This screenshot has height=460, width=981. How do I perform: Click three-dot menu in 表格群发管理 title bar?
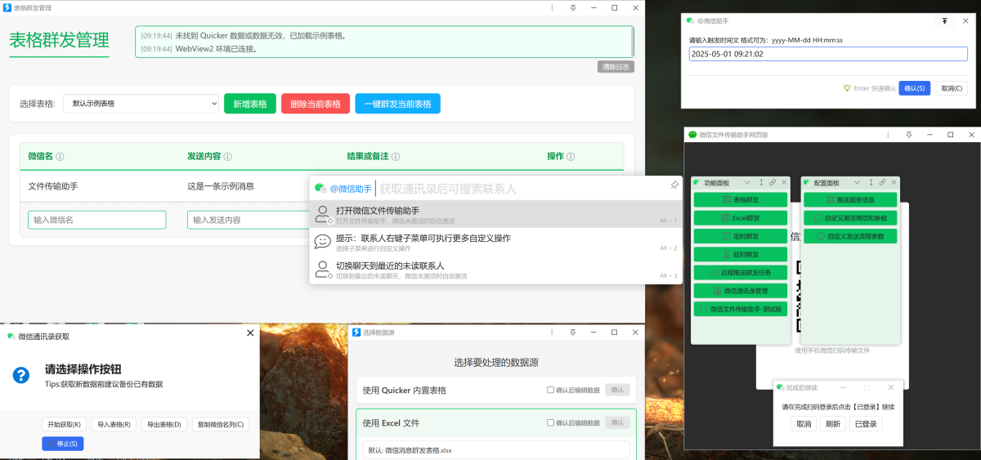(553, 7)
